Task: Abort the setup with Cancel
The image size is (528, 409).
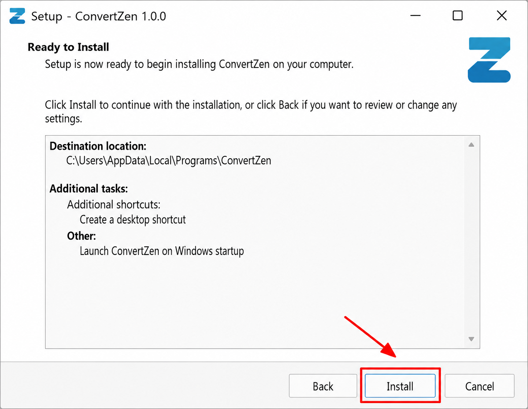Action: click(479, 386)
